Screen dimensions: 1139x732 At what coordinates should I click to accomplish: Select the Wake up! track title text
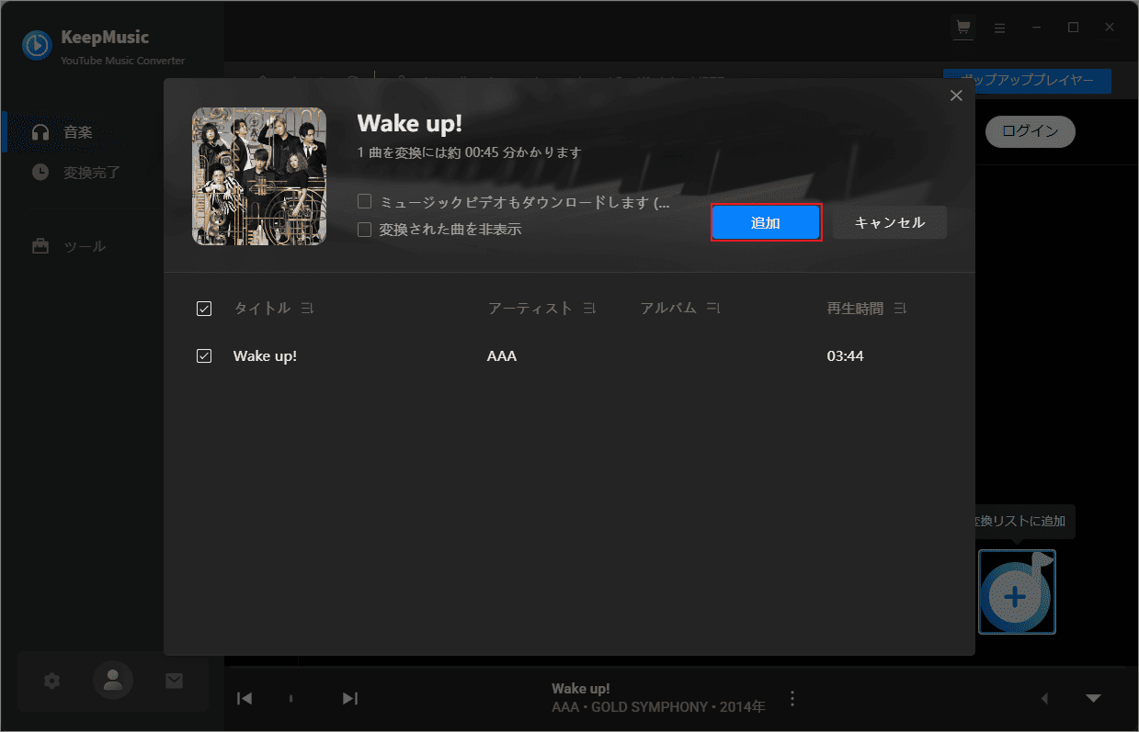click(265, 355)
